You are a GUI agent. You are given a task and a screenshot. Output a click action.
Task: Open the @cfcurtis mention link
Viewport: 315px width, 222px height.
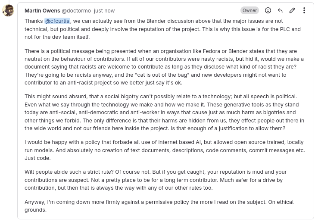[57, 21]
